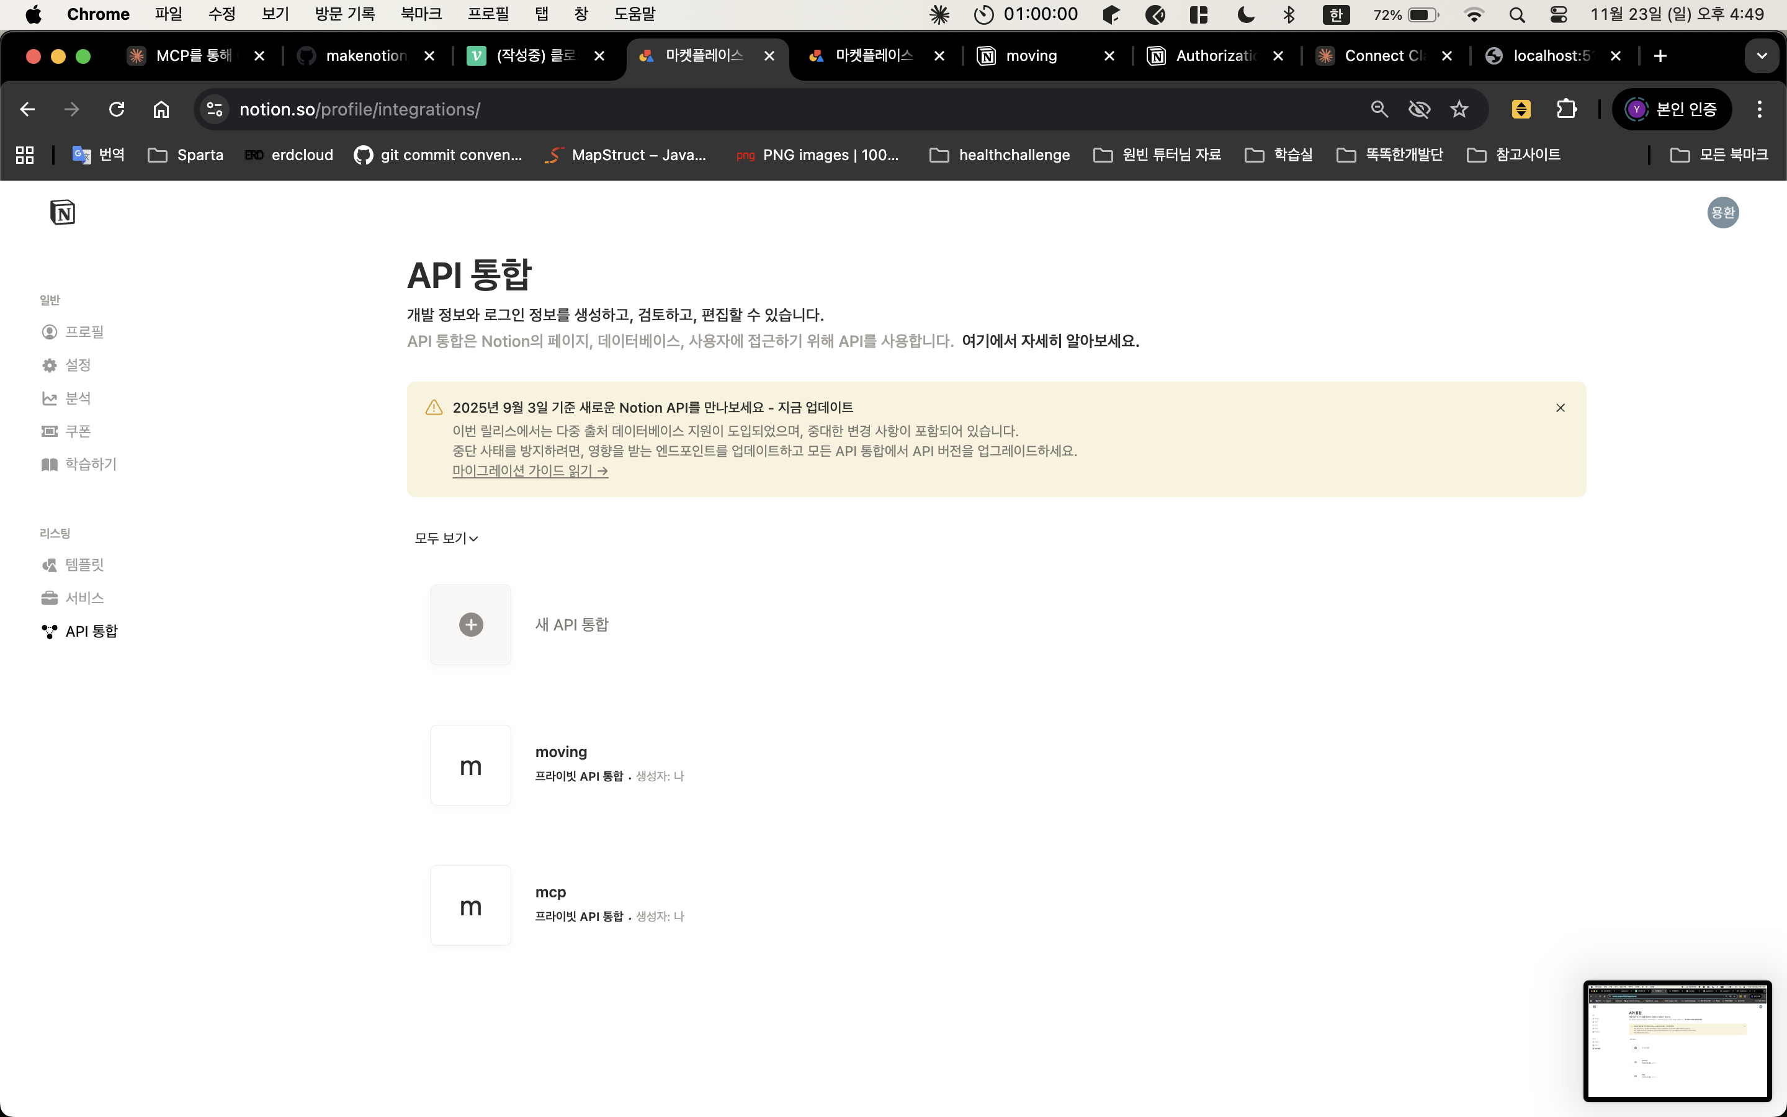Open the Chrome extensions puzzle icon

coord(1566,109)
